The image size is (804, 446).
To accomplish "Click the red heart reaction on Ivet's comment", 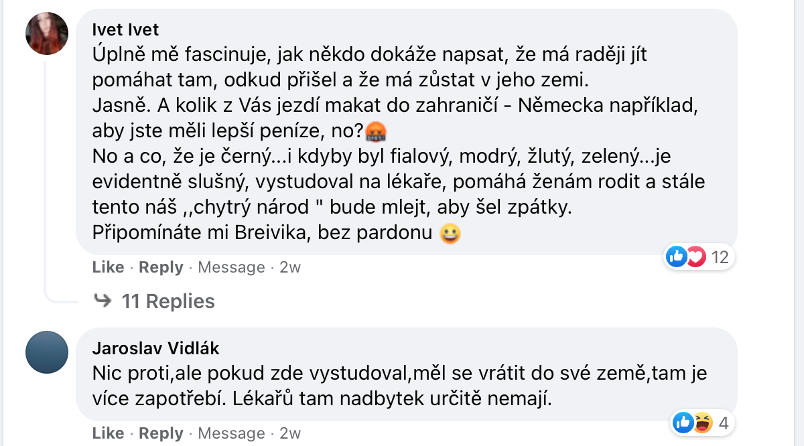I will coord(695,256).
